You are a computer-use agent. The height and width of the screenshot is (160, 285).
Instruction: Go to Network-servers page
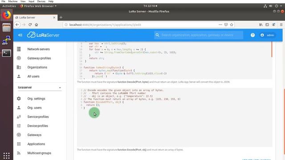(39, 49)
